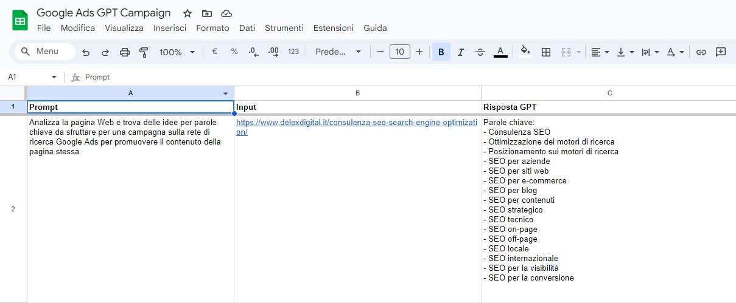Move document using the folder icon
The height and width of the screenshot is (303, 736).
(x=207, y=13)
